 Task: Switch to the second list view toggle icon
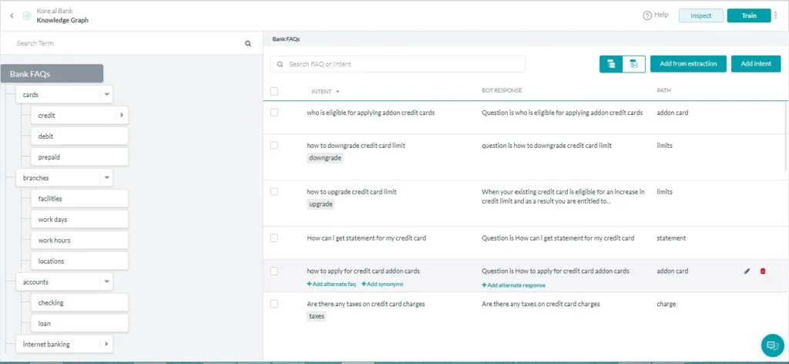pos(634,64)
